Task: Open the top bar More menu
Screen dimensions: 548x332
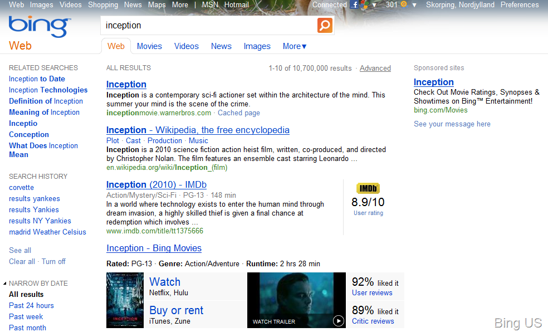Action: click(180, 5)
